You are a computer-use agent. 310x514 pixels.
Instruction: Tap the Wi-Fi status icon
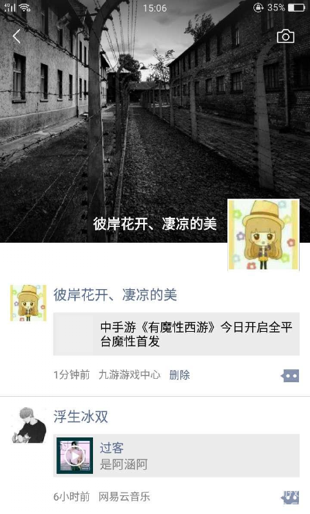25,8
